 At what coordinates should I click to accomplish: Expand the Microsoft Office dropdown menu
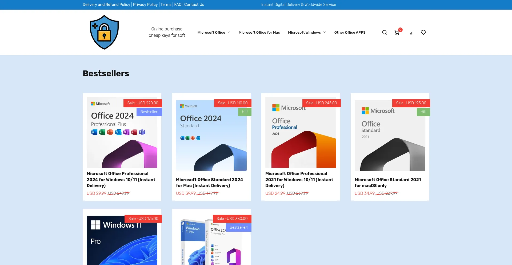tap(214, 33)
